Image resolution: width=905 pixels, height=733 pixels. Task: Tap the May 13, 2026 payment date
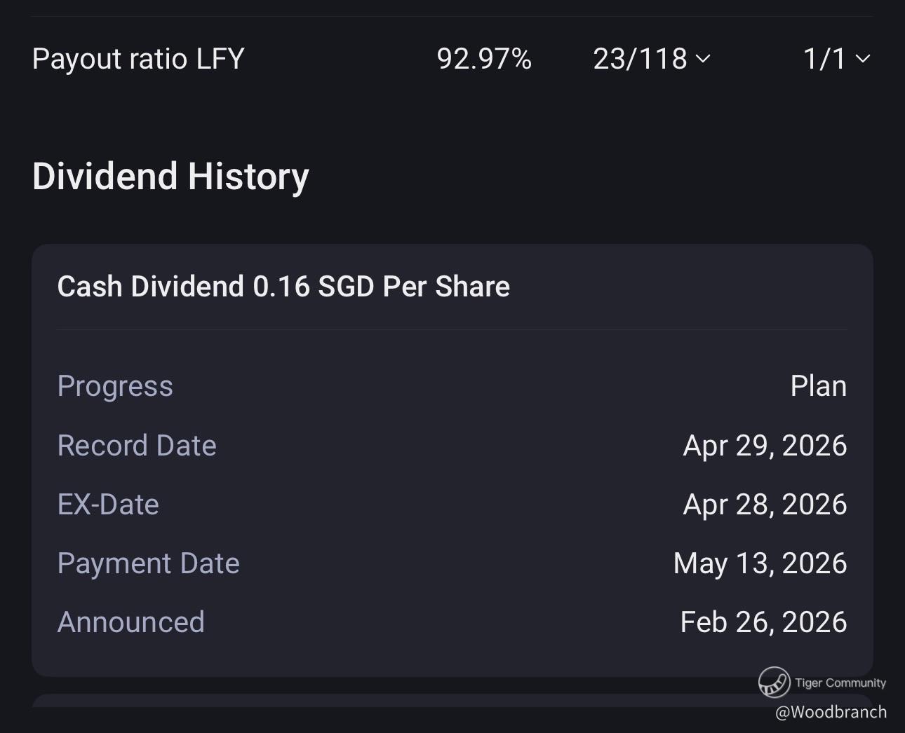pos(760,563)
